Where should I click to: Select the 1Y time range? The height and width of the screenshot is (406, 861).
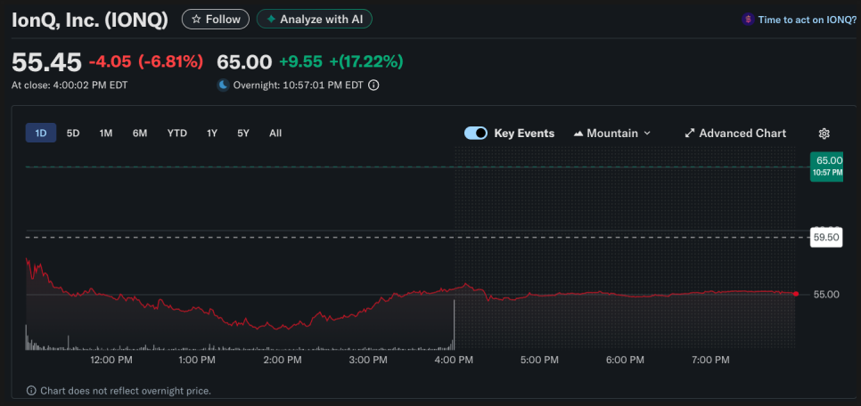[212, 134]
